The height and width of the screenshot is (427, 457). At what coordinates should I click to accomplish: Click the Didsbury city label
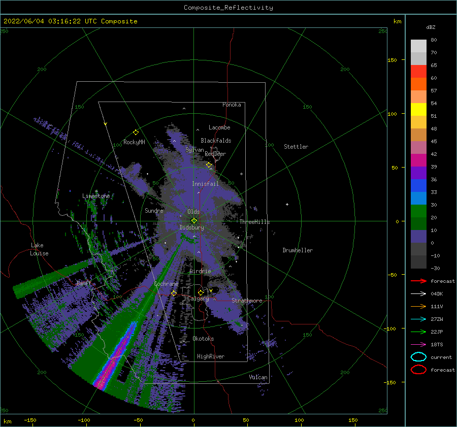(x=192, y=227)
